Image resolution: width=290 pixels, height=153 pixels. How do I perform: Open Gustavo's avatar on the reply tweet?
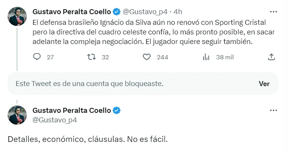coord(17,115)
